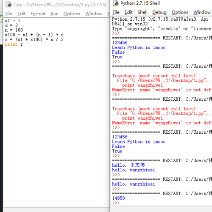The height and width of the screenshot is (212, 212).
Task: Click the 'Python 2.7.15' version banner line
Action: [x=162, y=19]
